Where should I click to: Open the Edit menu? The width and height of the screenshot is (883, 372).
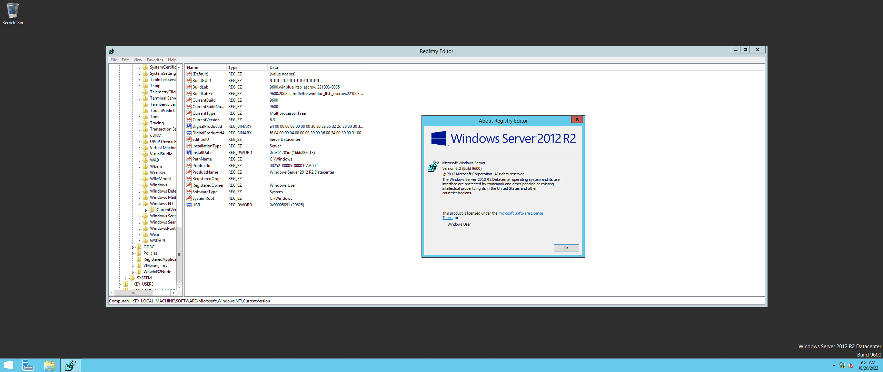125,60
